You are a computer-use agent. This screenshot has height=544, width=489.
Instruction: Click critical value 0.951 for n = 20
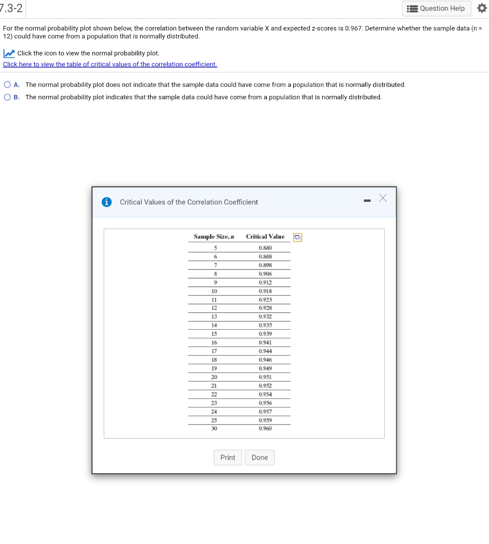[x=265, y=377]
